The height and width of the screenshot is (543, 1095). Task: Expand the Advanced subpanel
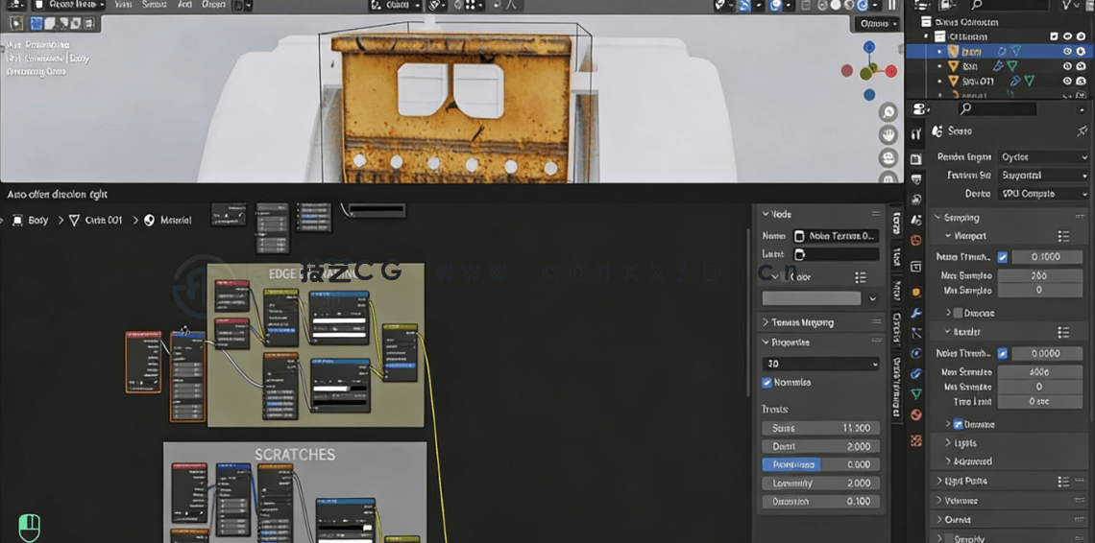pos(968,461)
